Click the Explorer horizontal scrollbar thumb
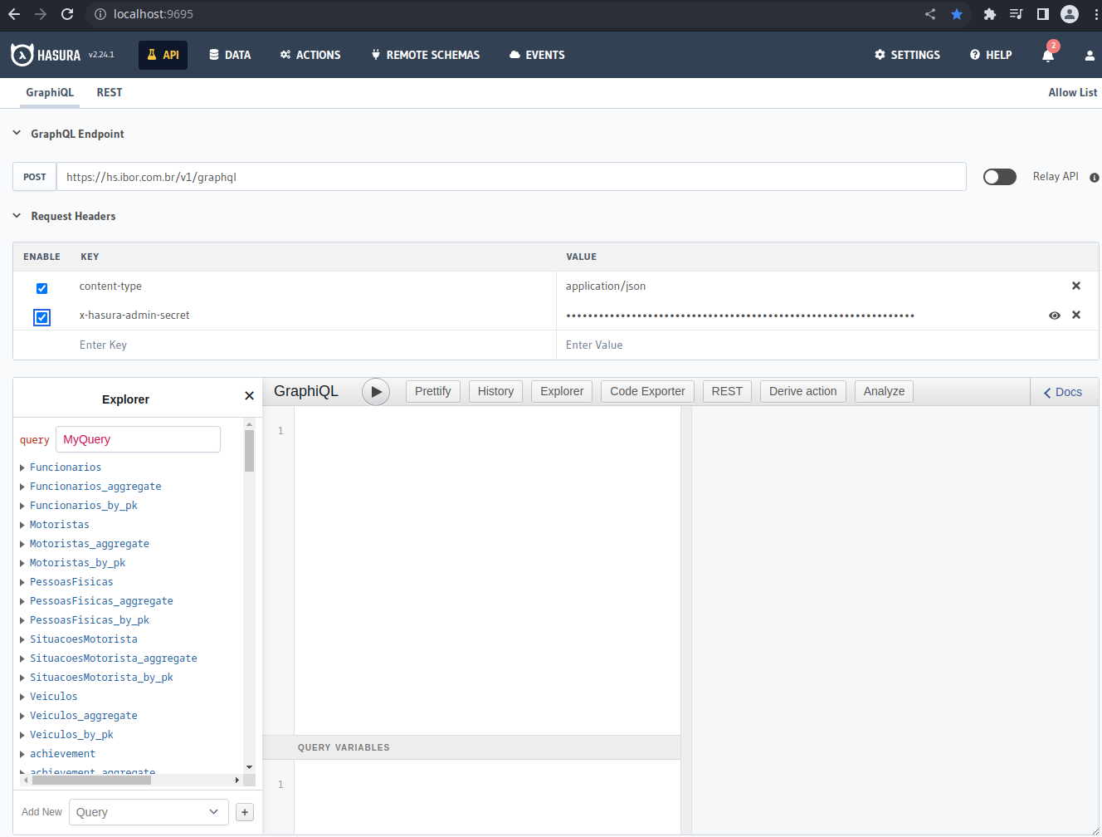Image resolution: width=1102 pixels, height=837 pixels. coord(90,781)
